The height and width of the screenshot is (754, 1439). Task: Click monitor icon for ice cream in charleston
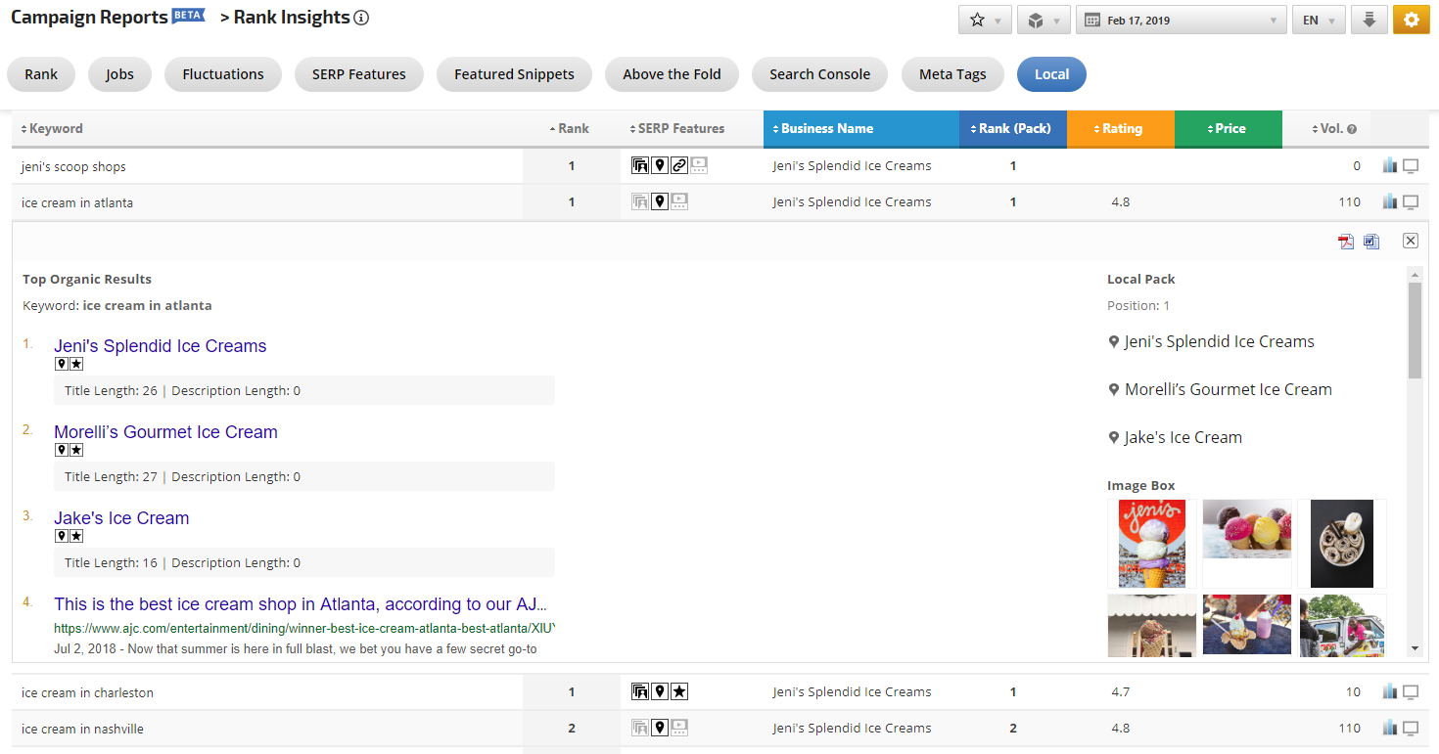(1411, 692)
